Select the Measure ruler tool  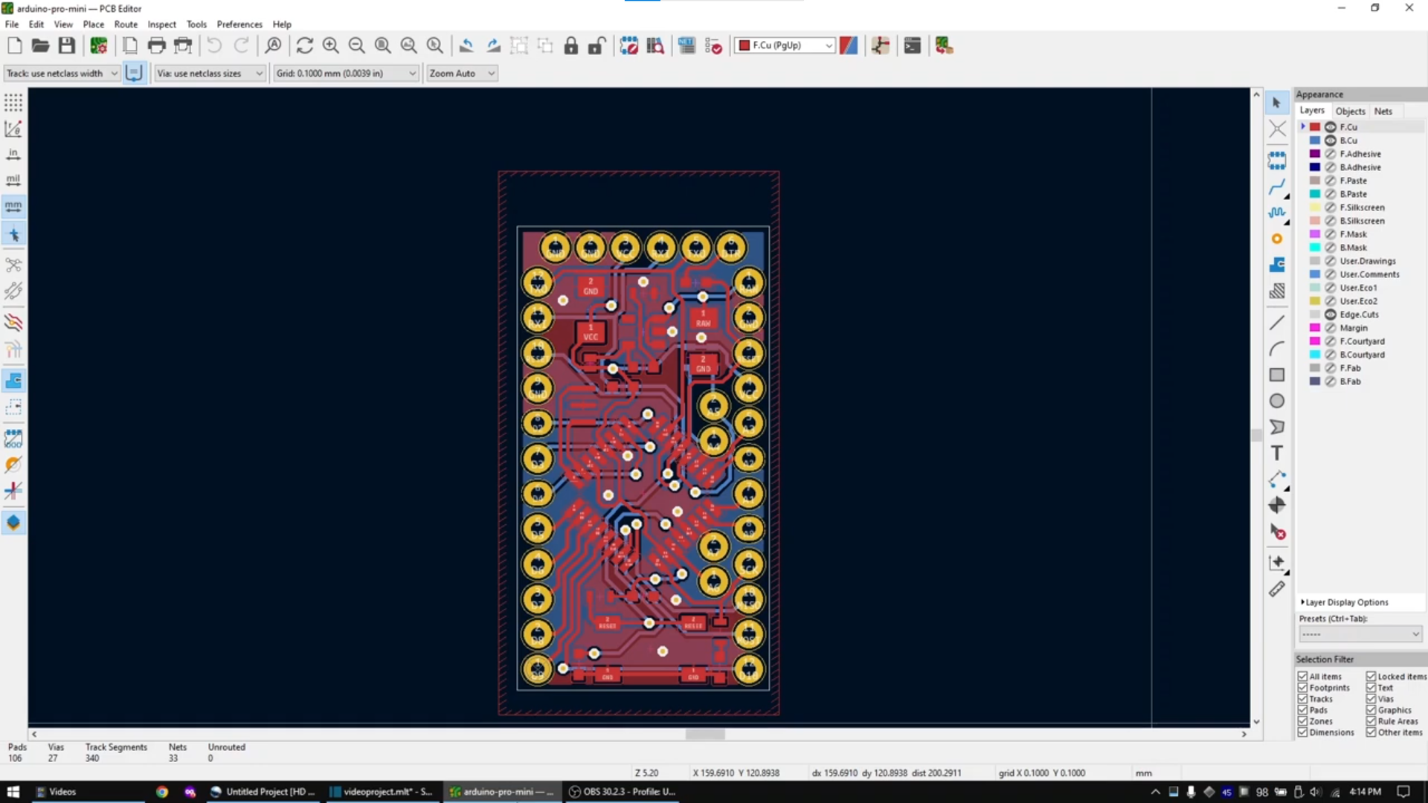(1277, 589)
